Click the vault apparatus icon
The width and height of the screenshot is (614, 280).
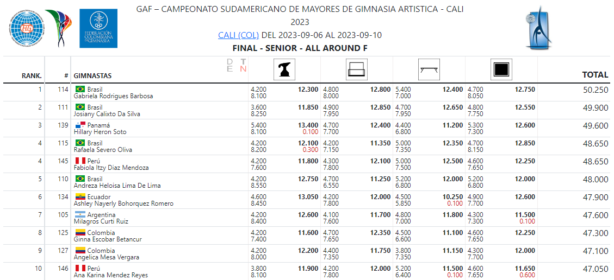click(284, 69)
